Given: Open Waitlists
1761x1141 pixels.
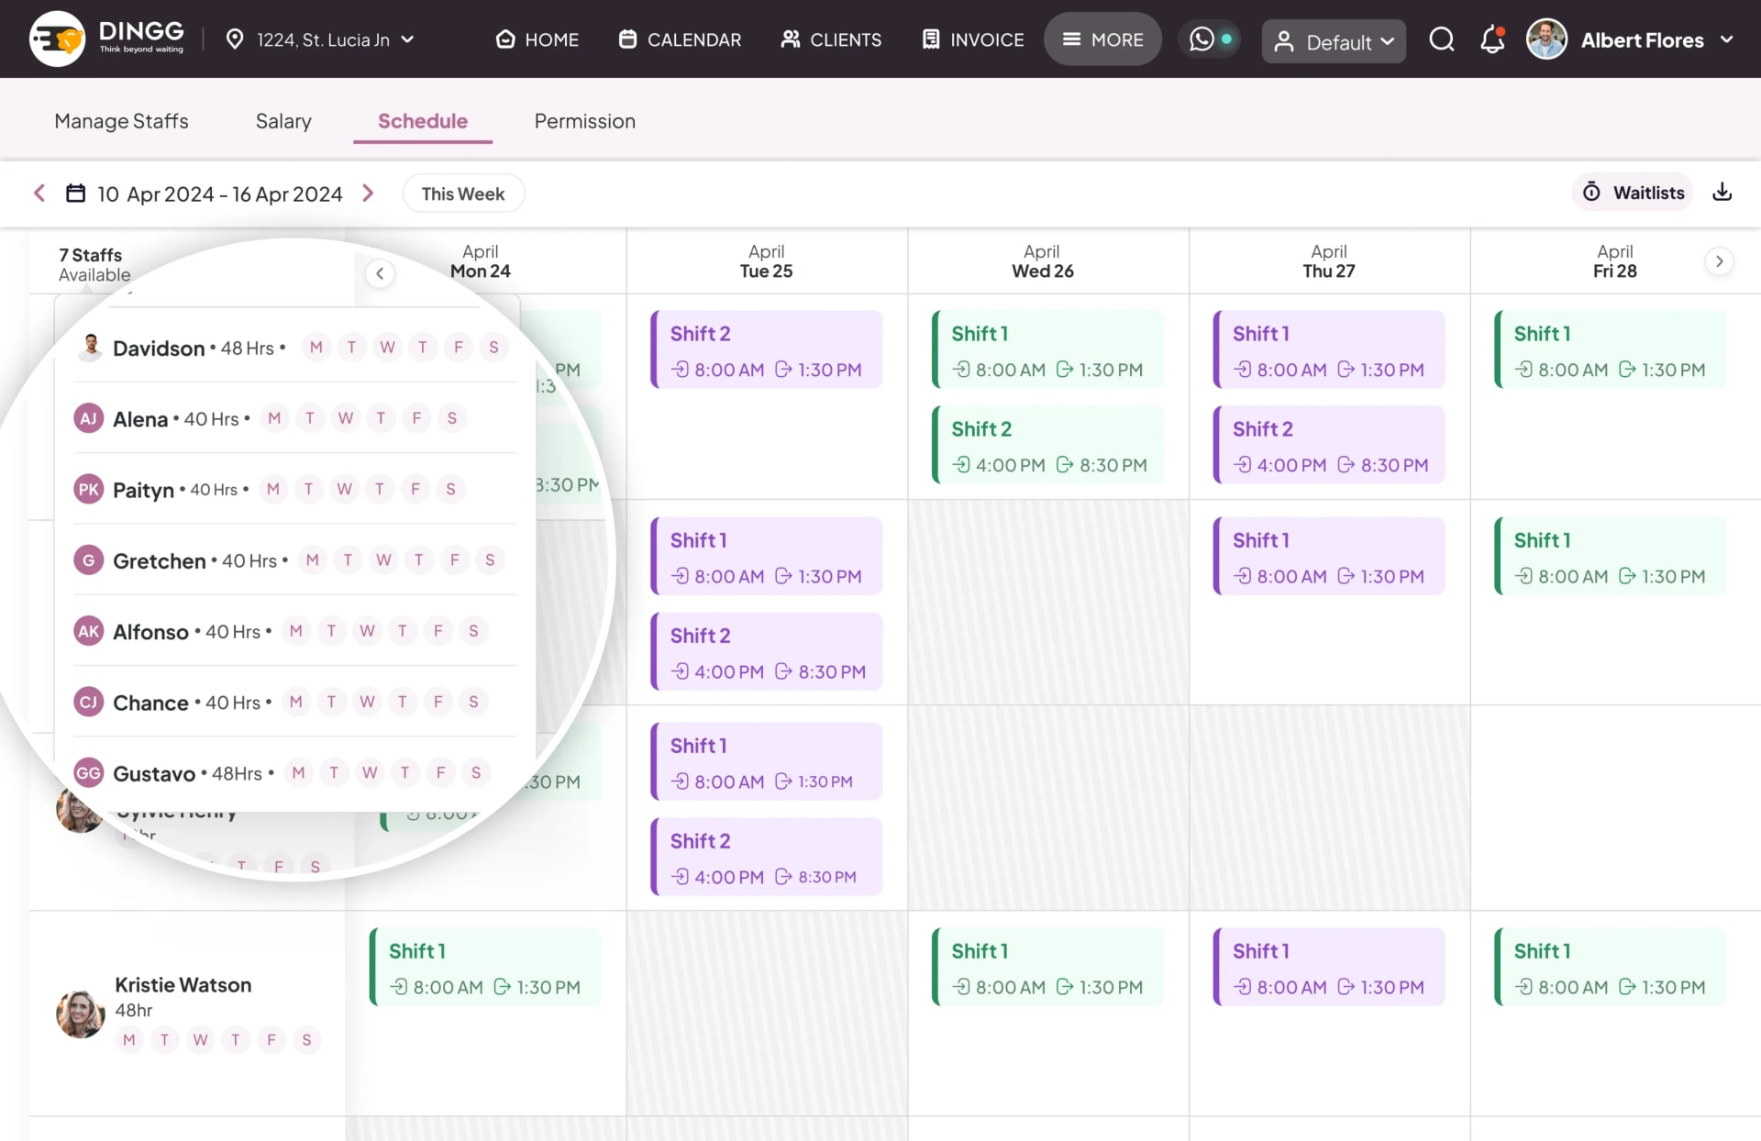Looking at the screenshot, I should point(1634,193).
